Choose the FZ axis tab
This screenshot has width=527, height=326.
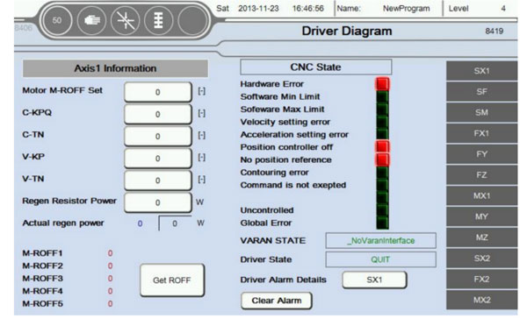click(481, 174)
